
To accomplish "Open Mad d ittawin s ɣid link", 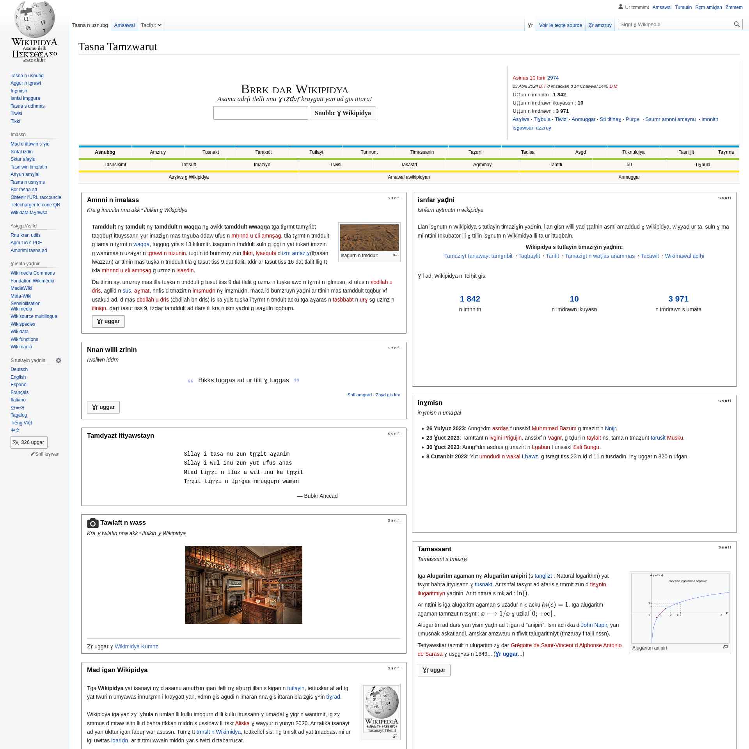I will click(30, 144).
